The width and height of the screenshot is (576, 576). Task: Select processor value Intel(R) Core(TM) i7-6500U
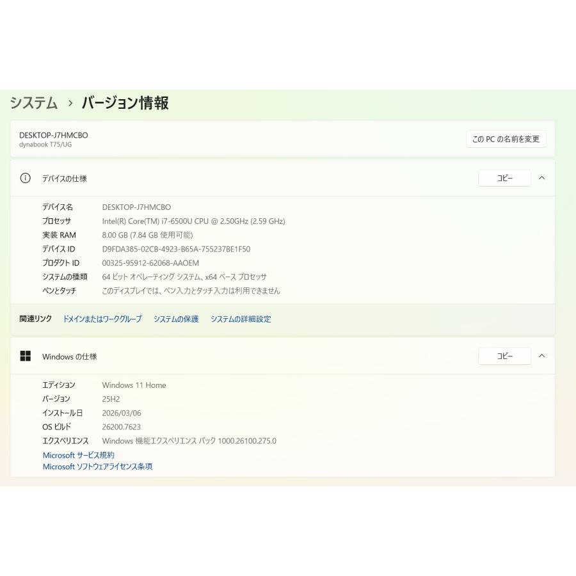pos(193,221)
